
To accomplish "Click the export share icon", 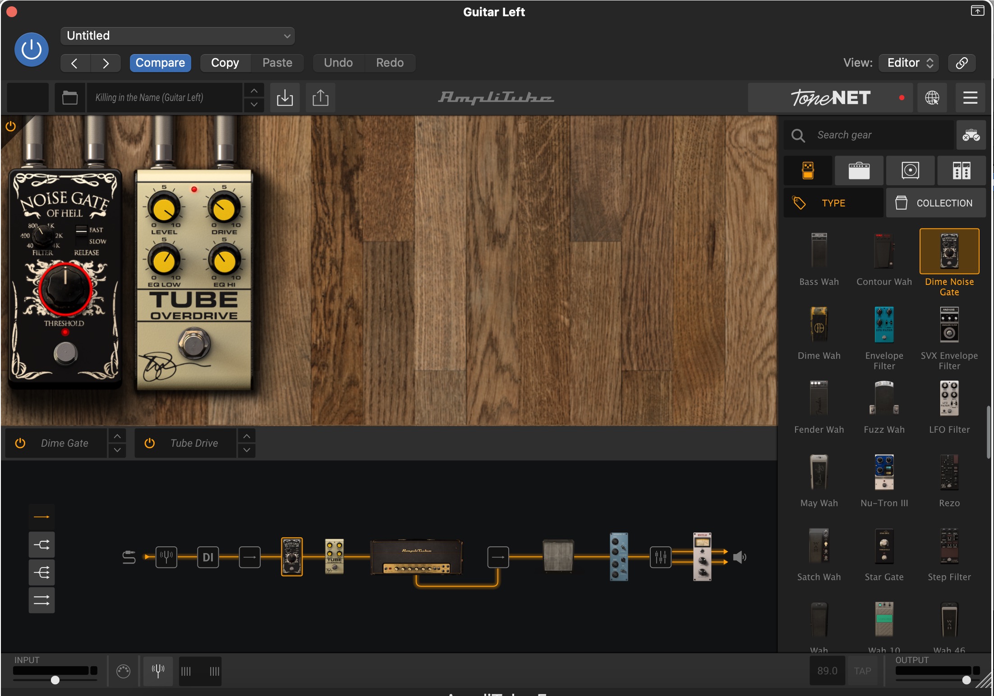I will point(321,97).
